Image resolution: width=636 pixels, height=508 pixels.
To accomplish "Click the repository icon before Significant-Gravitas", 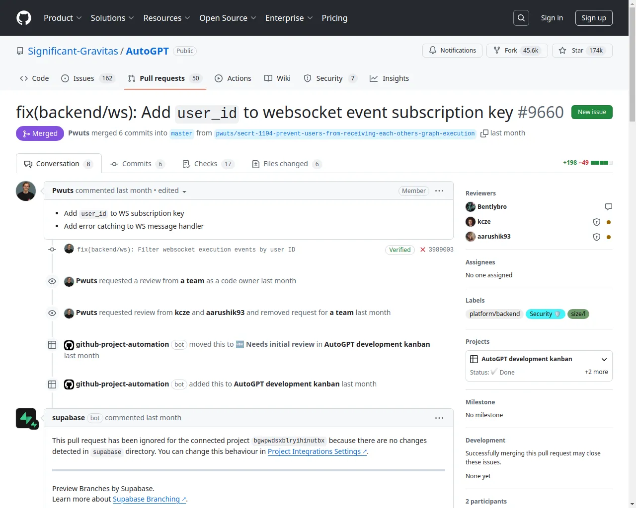I will click(x=20, y=51).
